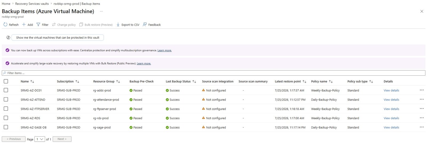This screenshot has width=427, height=147.
Task: Go to Recovery Services vaults breadcrumb
Action: [x=32, y=4]
